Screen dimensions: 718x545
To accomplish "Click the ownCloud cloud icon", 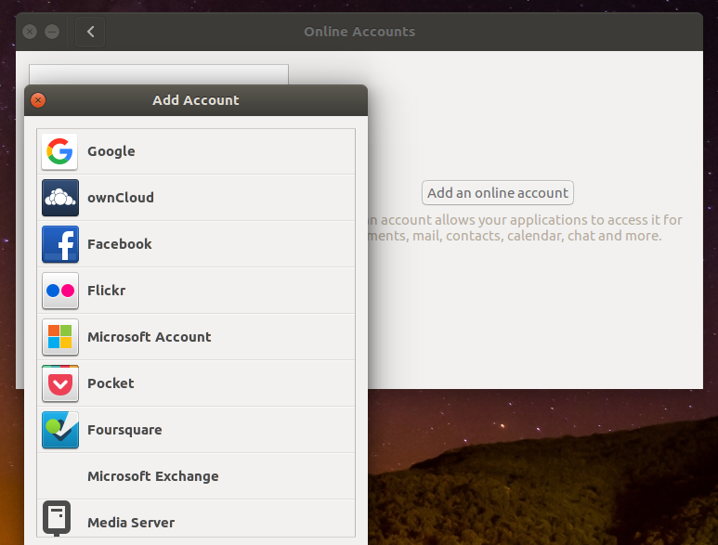I will (60, 198).
